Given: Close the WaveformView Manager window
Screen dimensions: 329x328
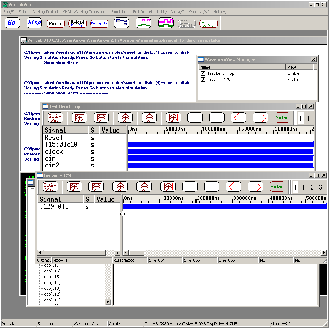Looking at the screenshot, I should click(313, 60).
